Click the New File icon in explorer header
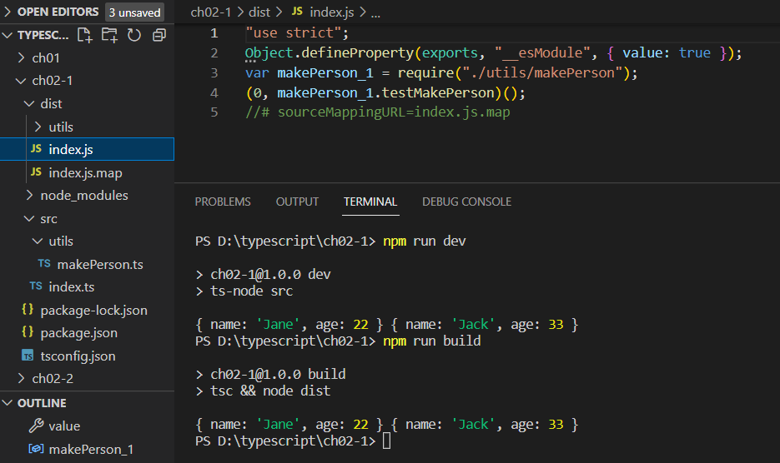Screen dimensions: 780x463 85,35
